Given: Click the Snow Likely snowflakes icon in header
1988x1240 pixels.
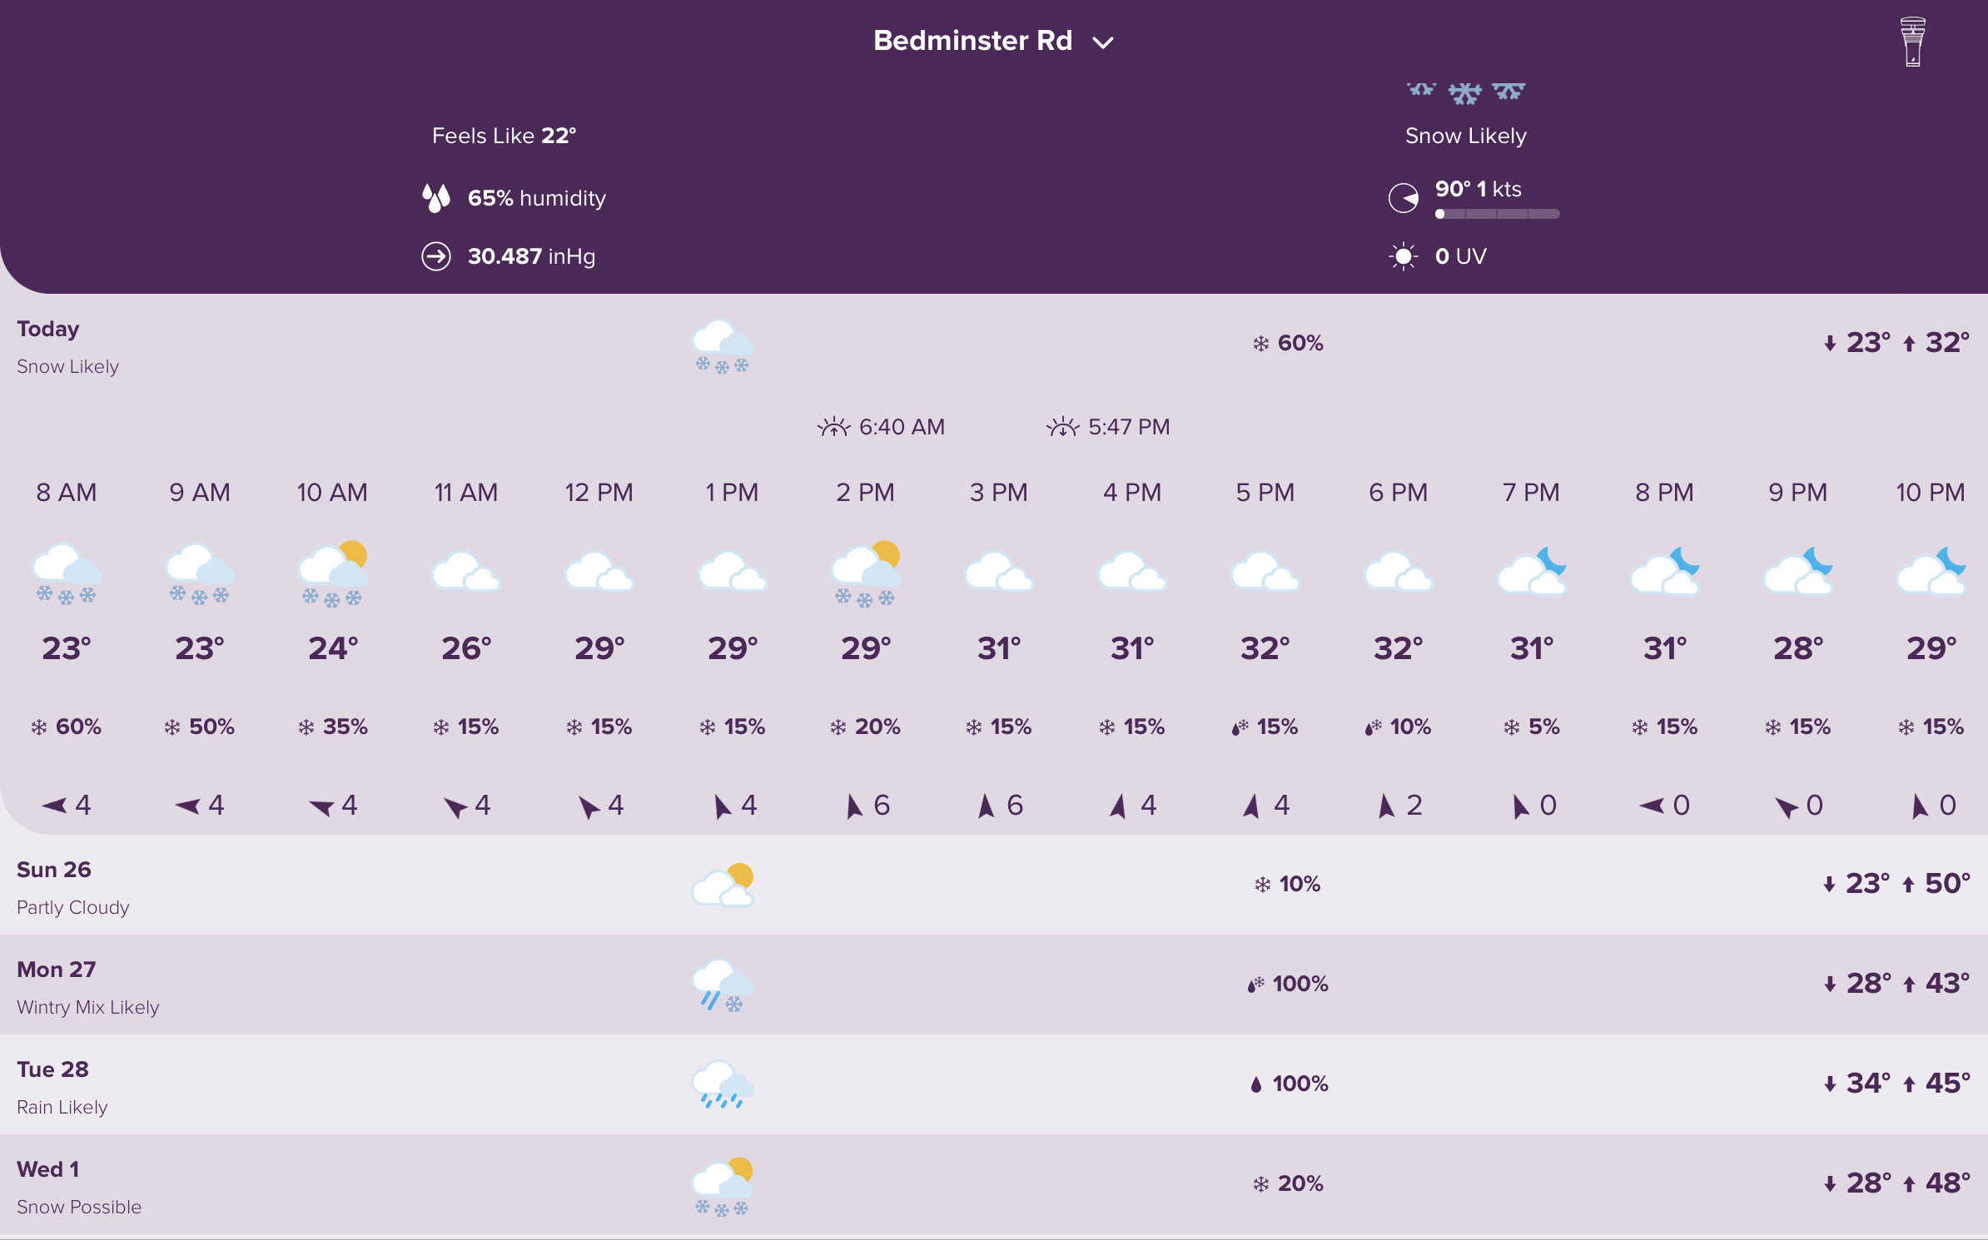Looking at the screenshot, I should 1465,92.
